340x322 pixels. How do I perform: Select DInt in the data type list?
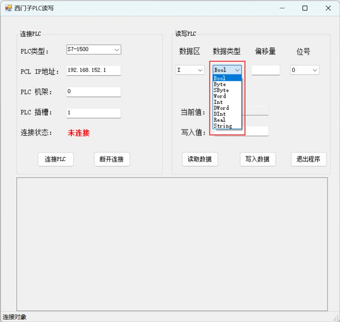point(227,114)
